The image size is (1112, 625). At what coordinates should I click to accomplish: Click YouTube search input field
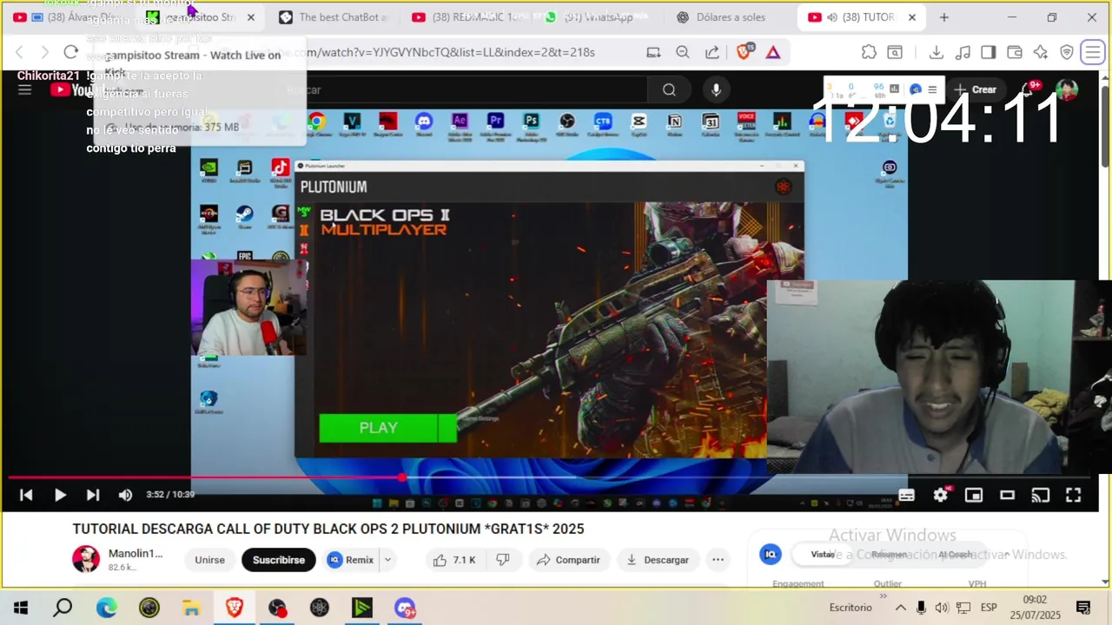point(465,89)
